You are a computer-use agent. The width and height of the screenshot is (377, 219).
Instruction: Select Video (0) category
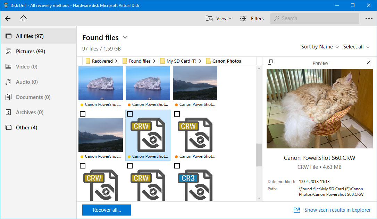click(x=39, y=67)
